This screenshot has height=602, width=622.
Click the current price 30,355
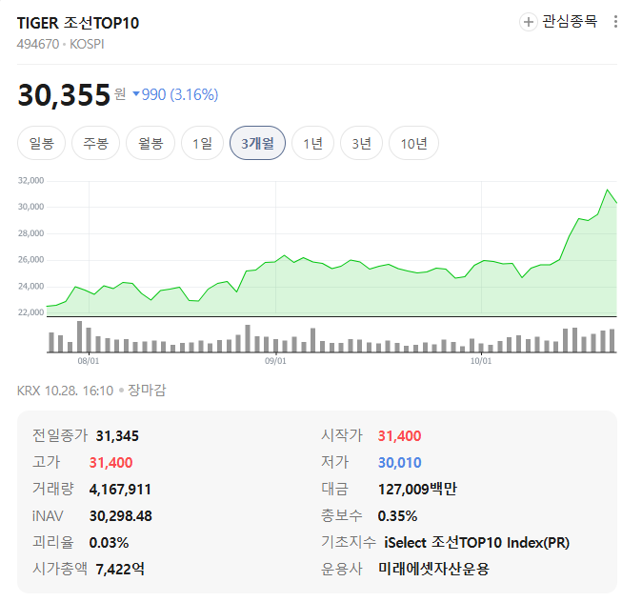[64, 95]
